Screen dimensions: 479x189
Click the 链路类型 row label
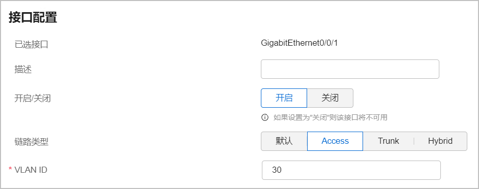(32, 142)
